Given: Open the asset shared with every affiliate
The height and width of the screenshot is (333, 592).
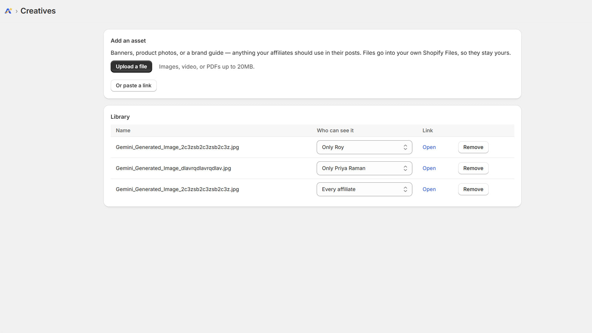Looking at the screenshot, I should coord(429,189).
